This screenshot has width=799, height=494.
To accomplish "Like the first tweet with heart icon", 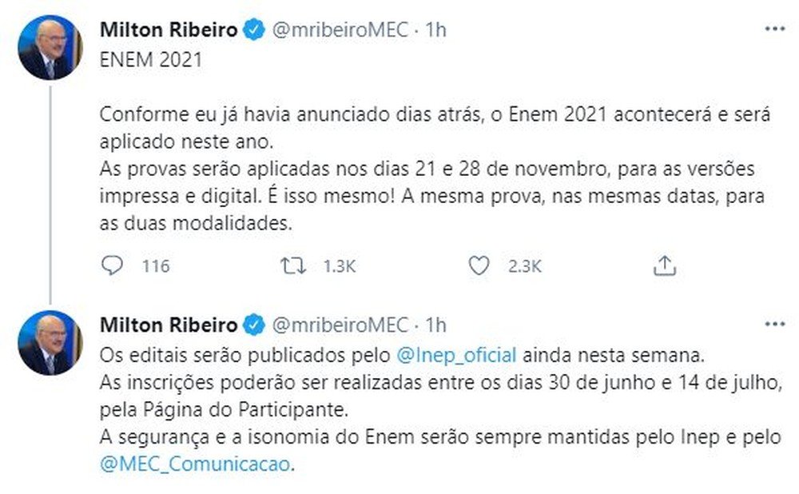I will click(x=478, y=265).
